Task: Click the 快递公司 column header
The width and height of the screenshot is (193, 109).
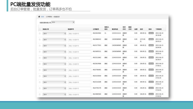Action: tap(46, 29)
